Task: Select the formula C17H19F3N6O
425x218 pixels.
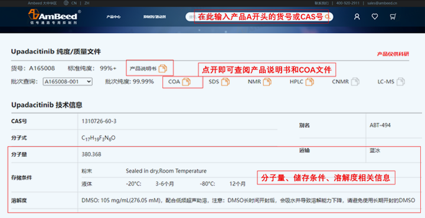Action: click(99, 138)
